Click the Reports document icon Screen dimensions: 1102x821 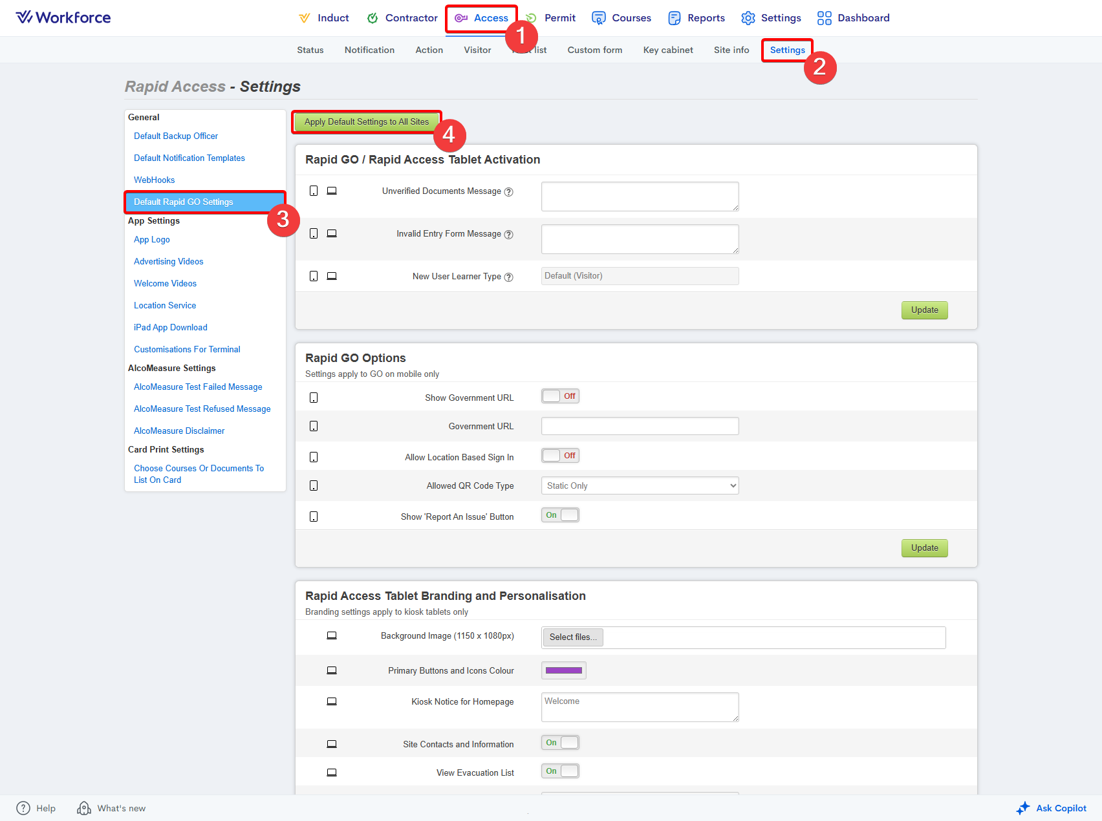pos(674,18)
